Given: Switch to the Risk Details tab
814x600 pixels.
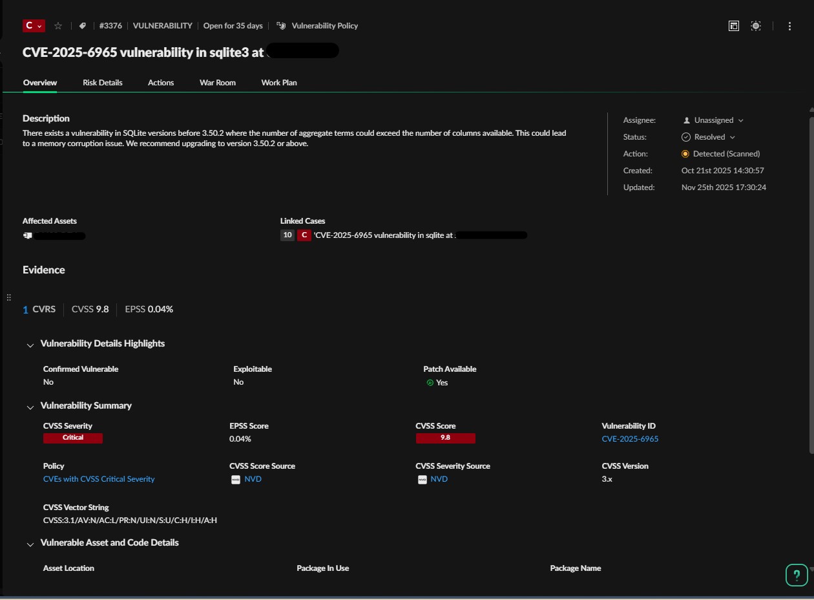Looking at the screenshot, I should (102, 83).
